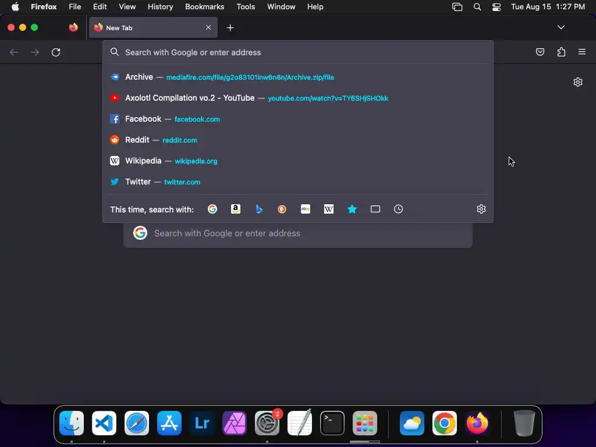Open Launchpad from Dock

pos(365,423)
